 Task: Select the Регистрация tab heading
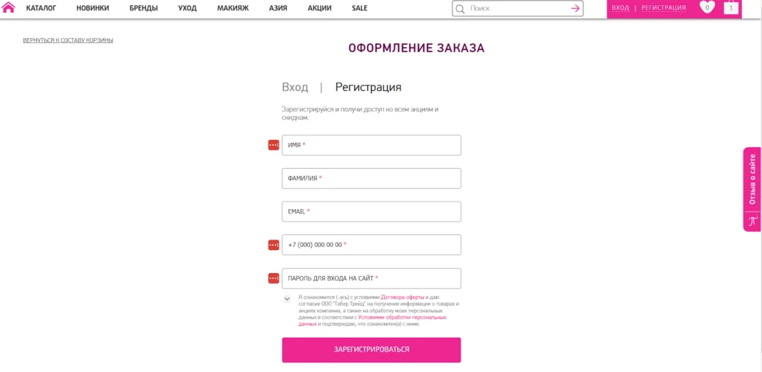[368, 87]
